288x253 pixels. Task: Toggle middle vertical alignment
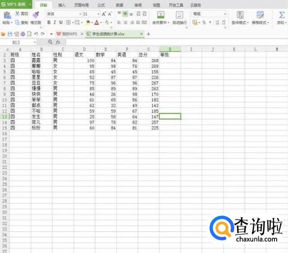click(125, 14)
